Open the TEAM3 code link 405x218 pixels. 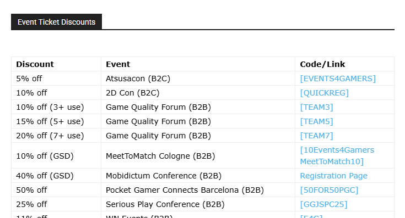coord(316,107)
